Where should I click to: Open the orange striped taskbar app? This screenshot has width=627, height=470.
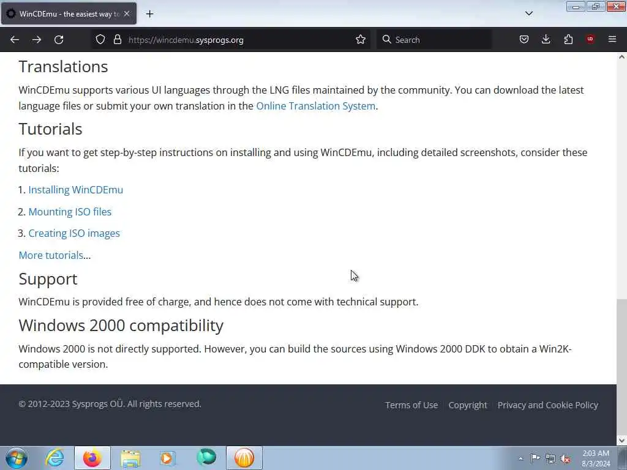pyautogui.click(x=244, y=458)
